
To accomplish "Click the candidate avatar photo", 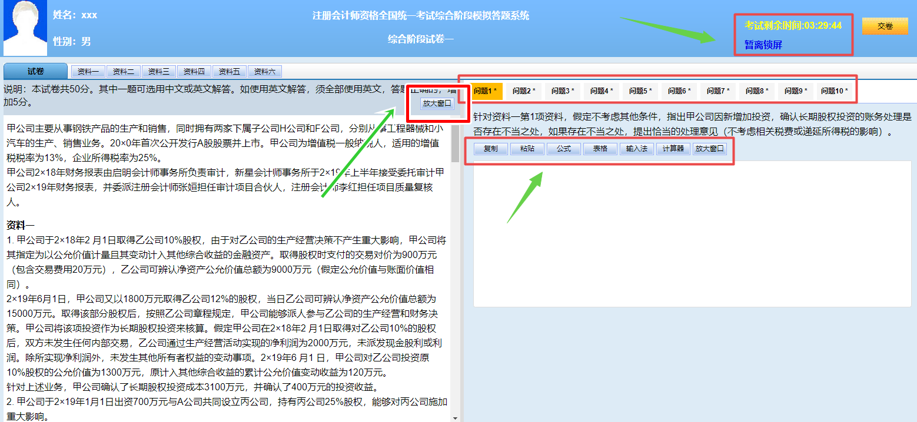I will [x=26, y=28].
